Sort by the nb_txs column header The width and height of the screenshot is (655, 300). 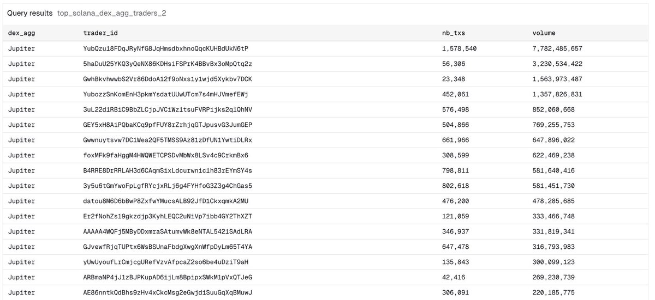coord(453,33)
